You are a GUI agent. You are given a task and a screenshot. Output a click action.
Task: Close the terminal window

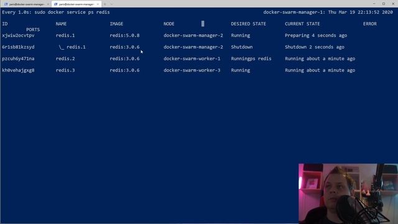pos(393,4)
